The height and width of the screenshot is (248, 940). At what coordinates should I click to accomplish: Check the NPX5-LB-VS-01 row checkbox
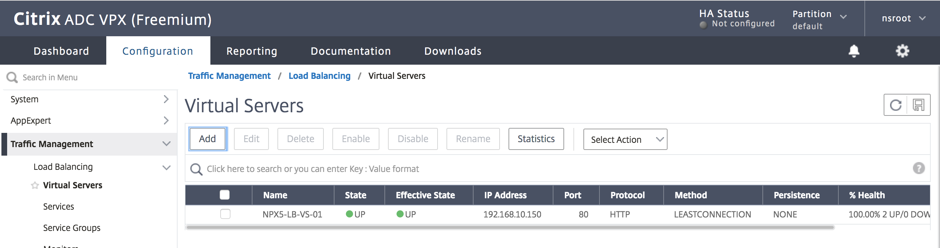pos(225,214)
